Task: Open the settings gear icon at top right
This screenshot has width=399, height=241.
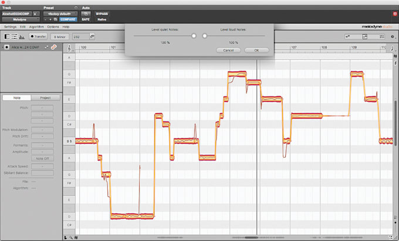Action: (x=393, y=36)
